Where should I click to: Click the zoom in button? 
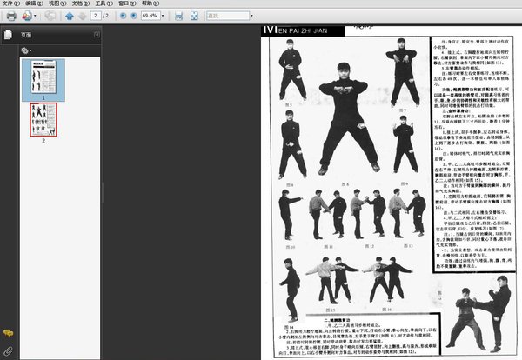(133, 16)
